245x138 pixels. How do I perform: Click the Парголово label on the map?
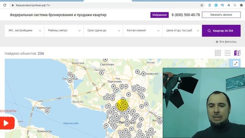(x=115, y=82)
